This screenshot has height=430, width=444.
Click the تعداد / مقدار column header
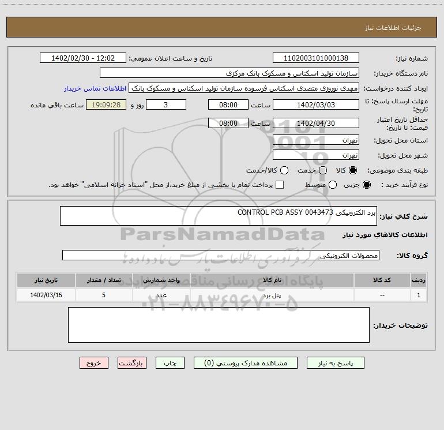click(x=104, y=280)
